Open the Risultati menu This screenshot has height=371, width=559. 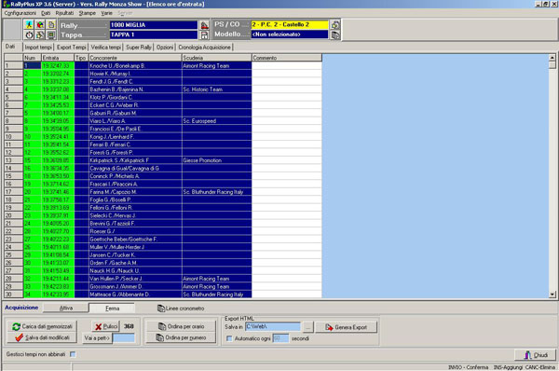64,13
